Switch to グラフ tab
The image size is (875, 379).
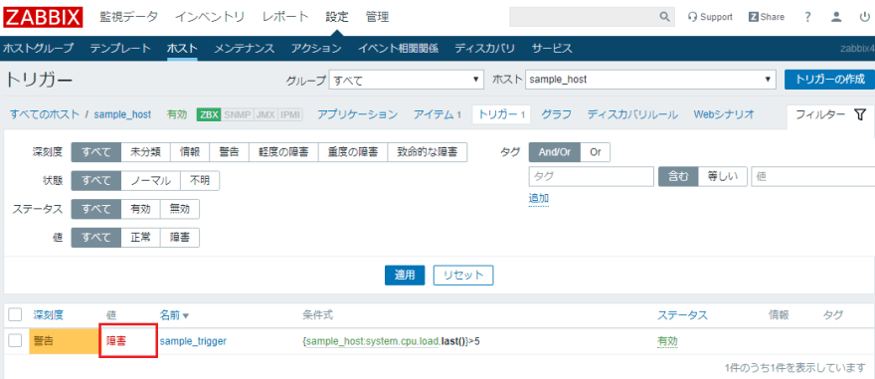556,114
